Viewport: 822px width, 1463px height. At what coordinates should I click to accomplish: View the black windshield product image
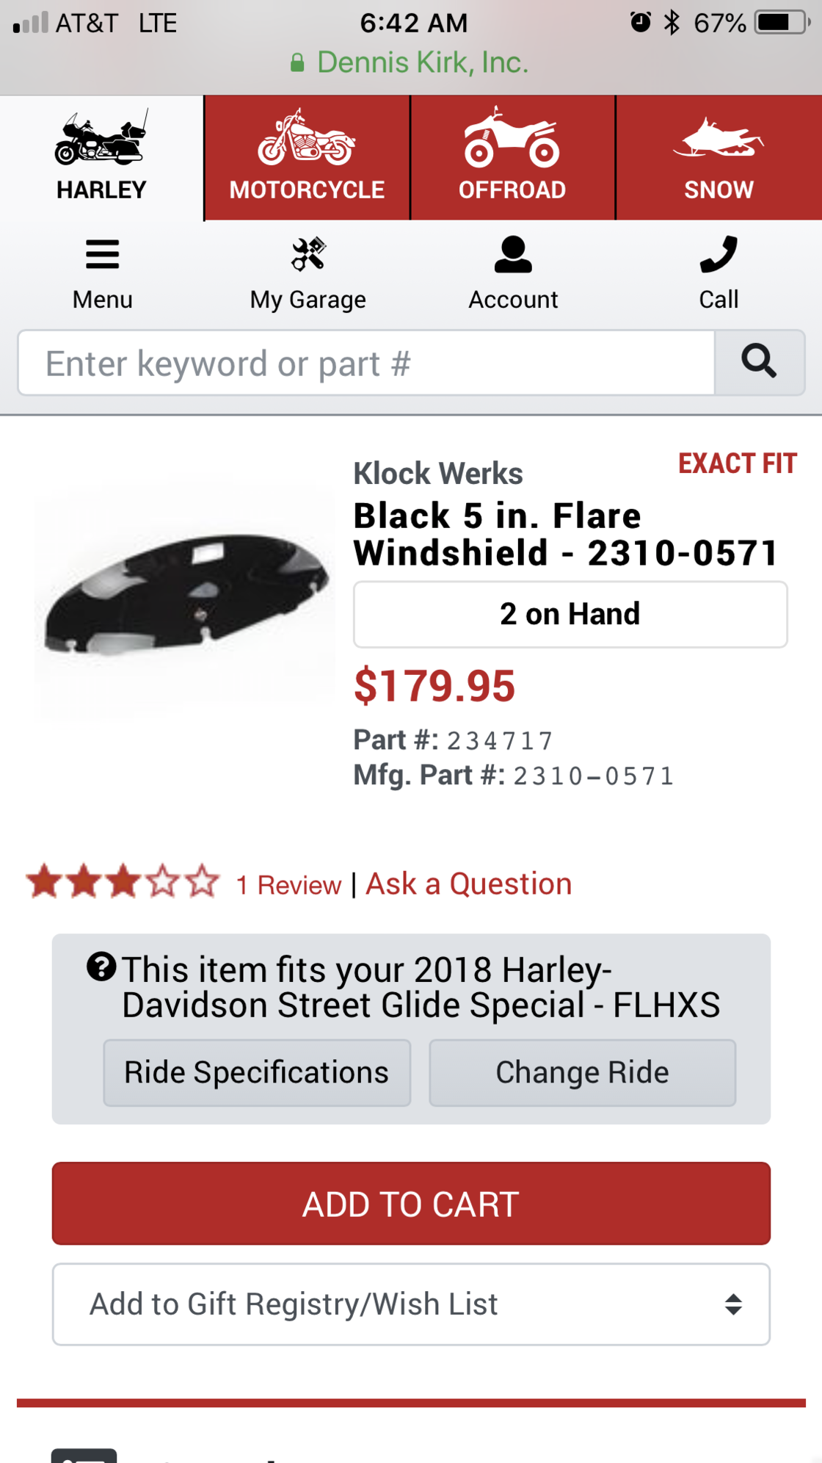186,593
